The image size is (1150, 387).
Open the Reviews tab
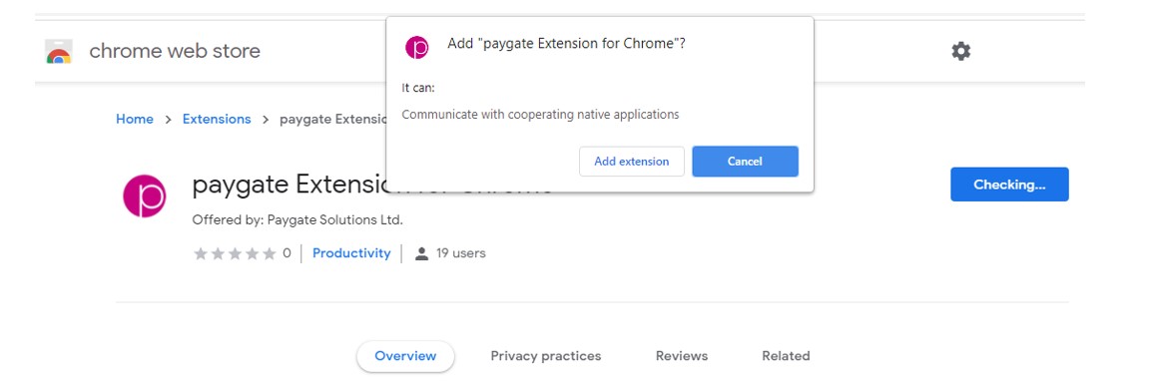682,356
